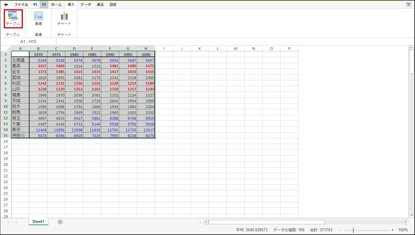Click the Image (画像) insert icon
The width and height of the screenshot is (415, 235).
point(38,19)
